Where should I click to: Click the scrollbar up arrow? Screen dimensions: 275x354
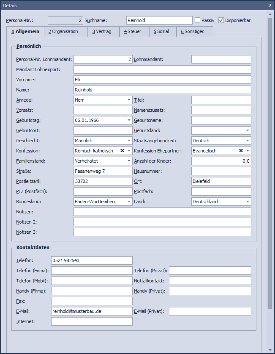pos(270,14)
